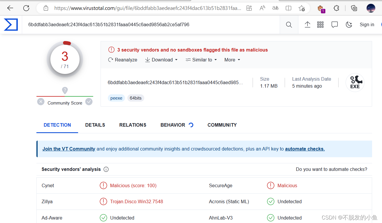Vote malicious with the X community icon
Image resolution: width=382 pixels, height=223 pixels.
coord(41,102)
